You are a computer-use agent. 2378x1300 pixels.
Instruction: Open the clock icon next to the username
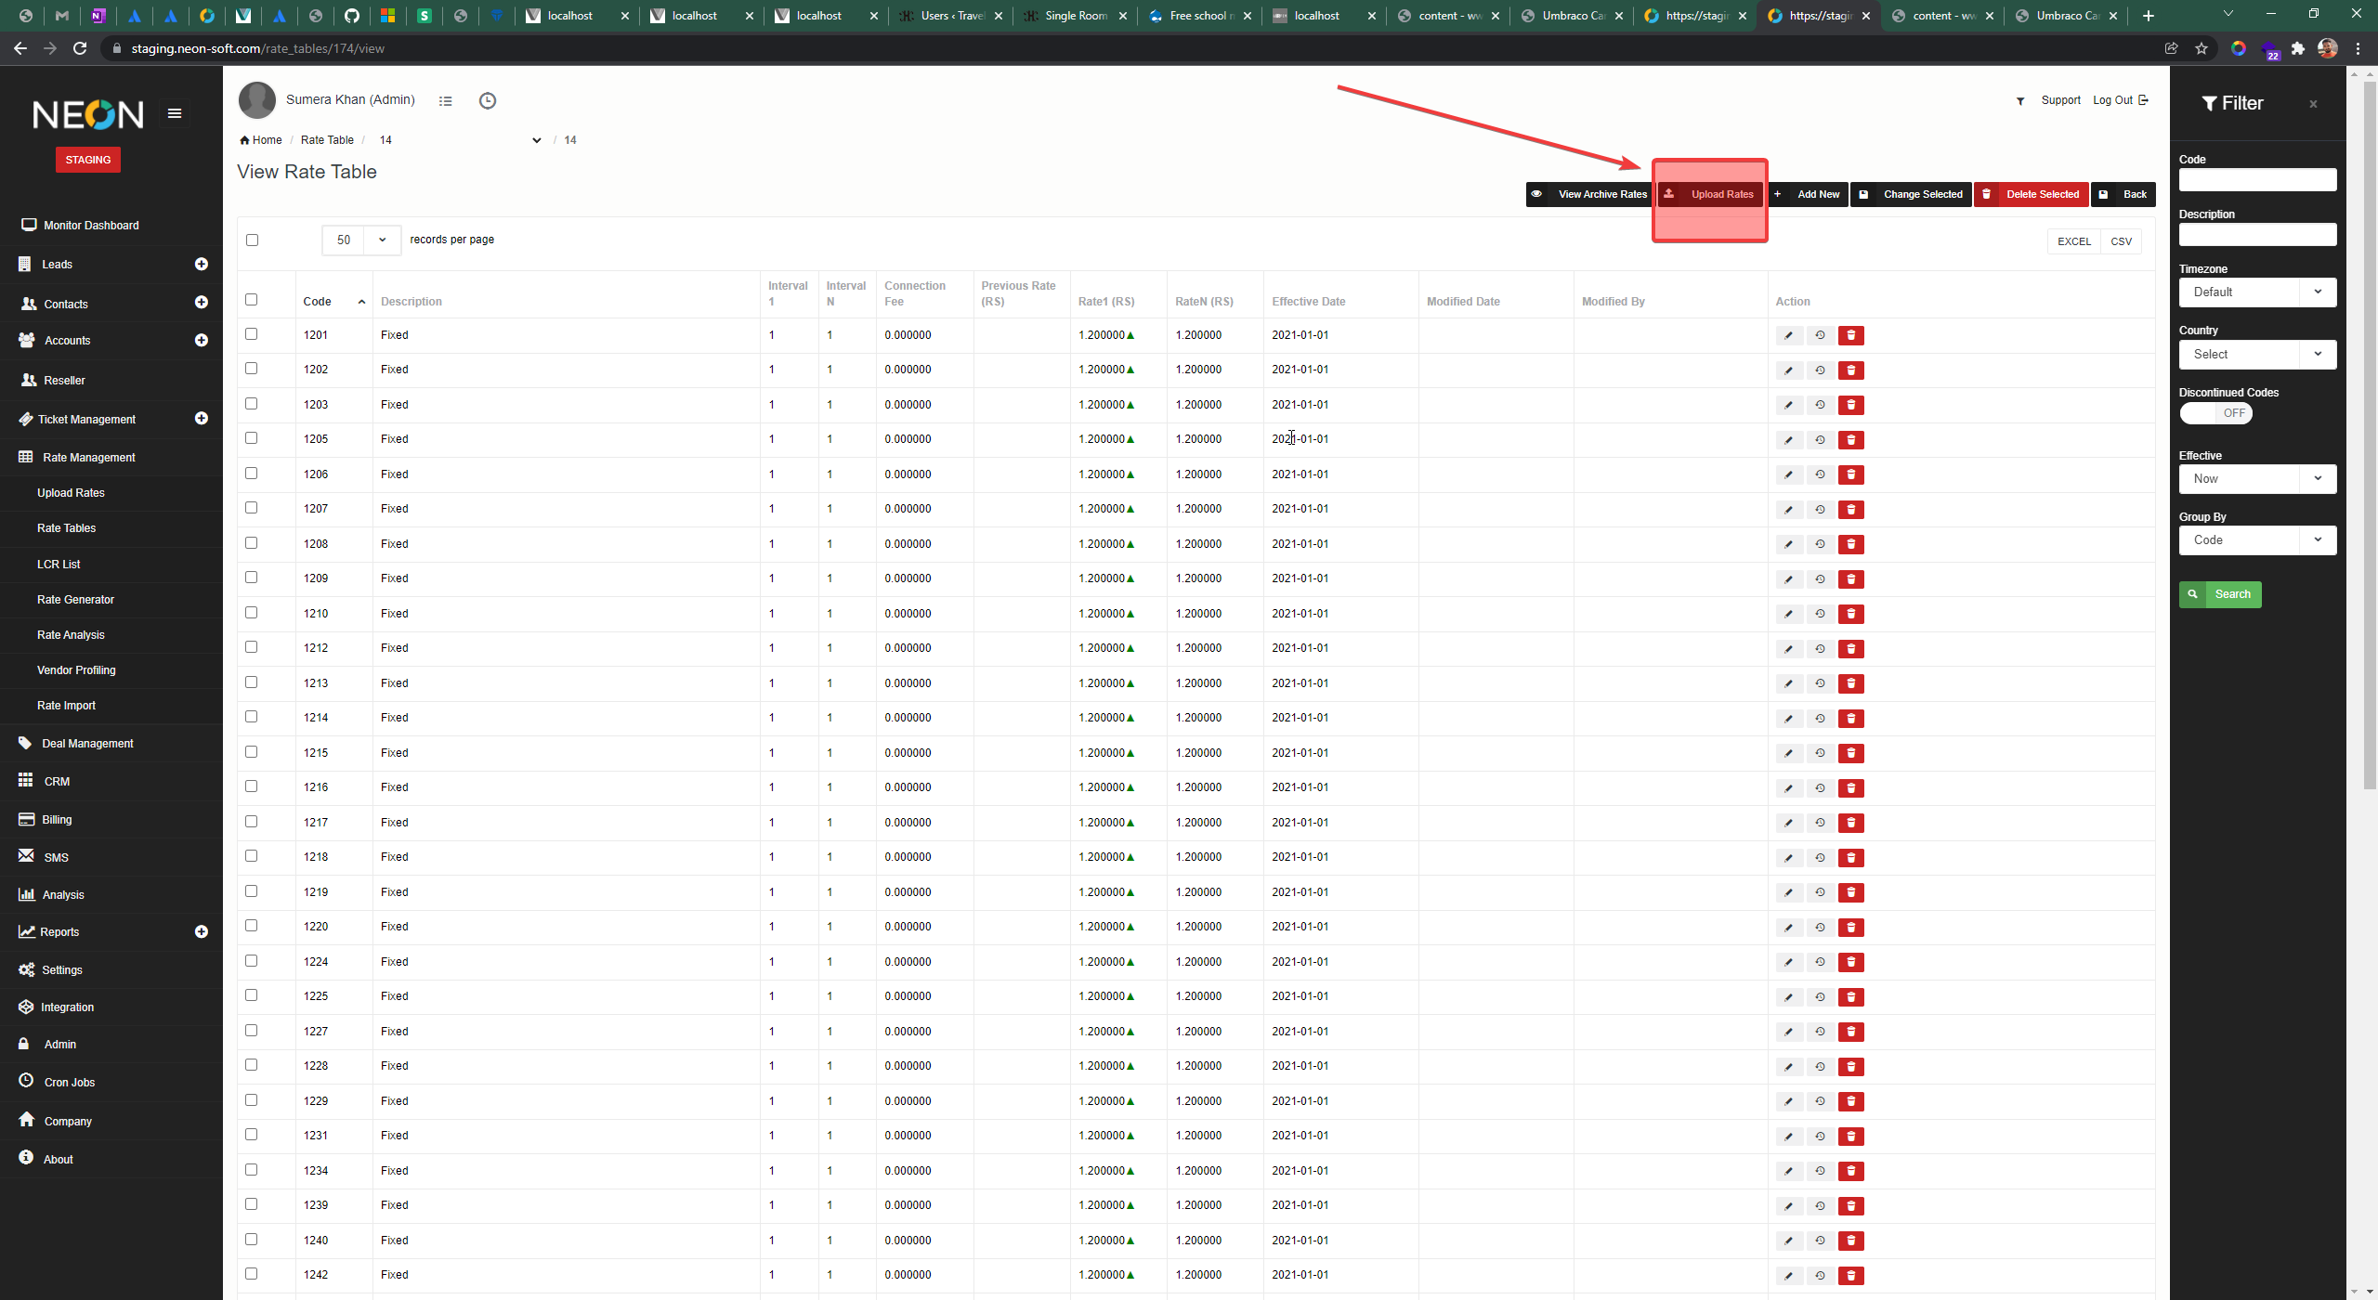[487, 100]
